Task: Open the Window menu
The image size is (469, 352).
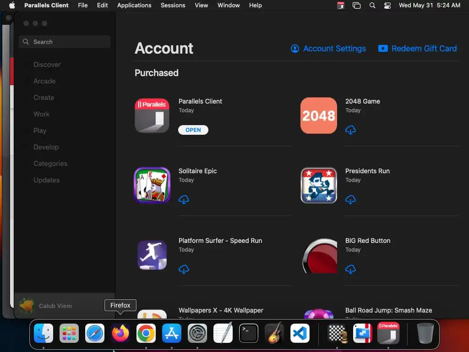Action: tap(229, 5)
